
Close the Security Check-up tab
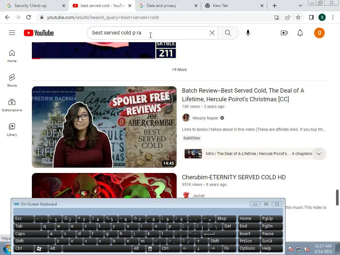pyautogui.click(x=63, y=6)
